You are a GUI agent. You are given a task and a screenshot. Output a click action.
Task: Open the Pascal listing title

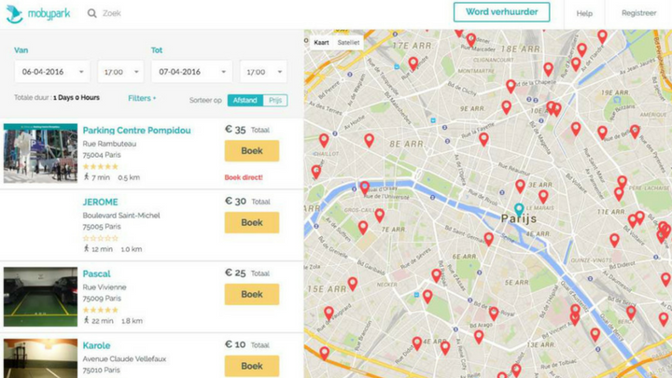(x=96, y=273)
